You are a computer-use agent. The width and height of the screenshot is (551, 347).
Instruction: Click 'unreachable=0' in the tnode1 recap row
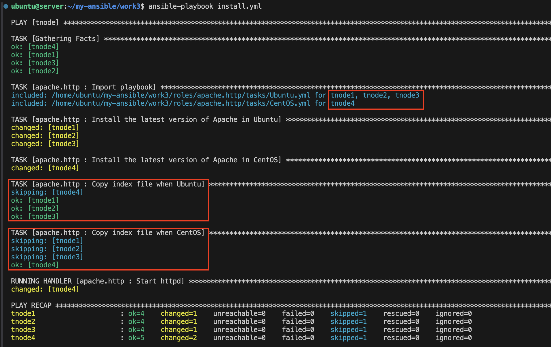click(239, 314)
